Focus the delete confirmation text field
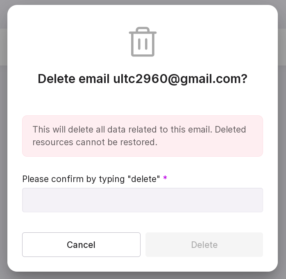The height and width of the screenshot is (279, 286). (143, 200)
